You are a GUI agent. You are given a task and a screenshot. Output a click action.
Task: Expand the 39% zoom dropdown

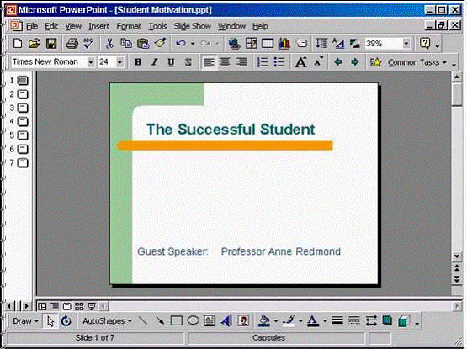click(x=406, y=44)
